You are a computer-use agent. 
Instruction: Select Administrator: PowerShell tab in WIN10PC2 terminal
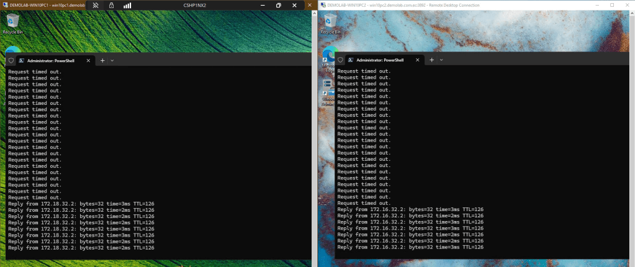[379, 60]
